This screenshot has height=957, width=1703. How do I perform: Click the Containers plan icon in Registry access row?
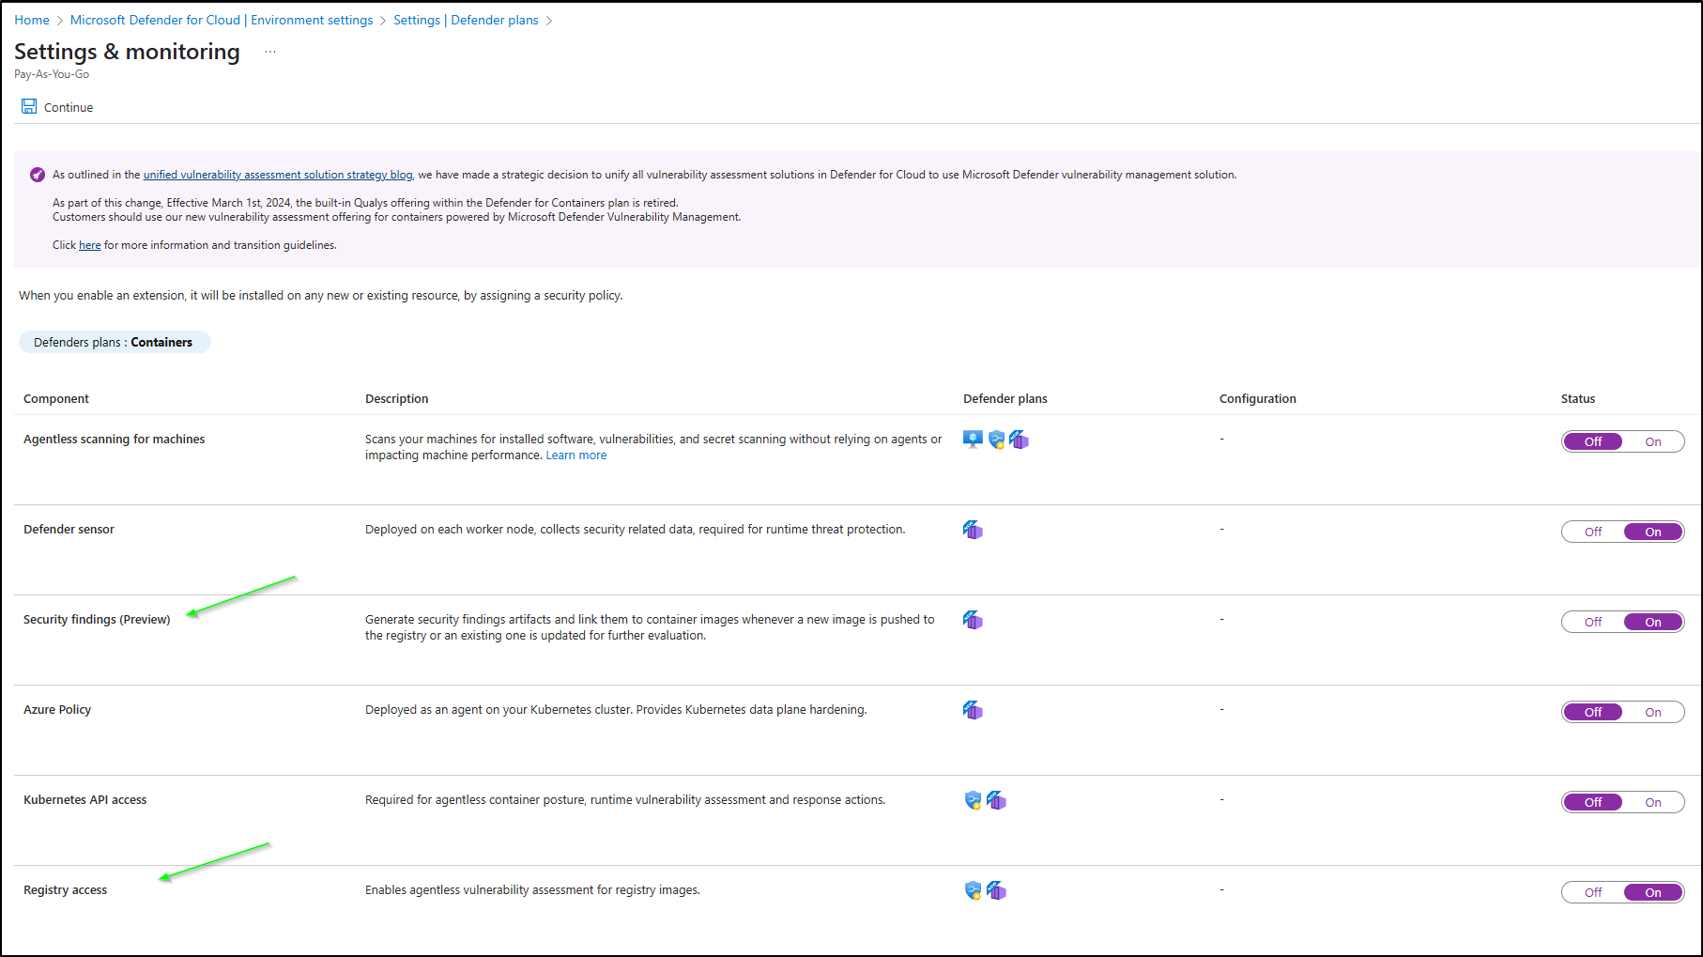(x=996, y=890)
